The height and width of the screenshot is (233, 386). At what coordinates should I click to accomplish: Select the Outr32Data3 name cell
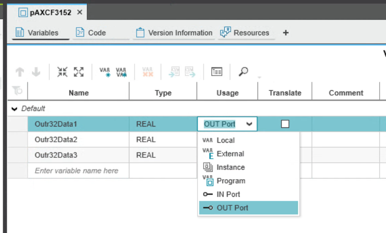point(79,155)
